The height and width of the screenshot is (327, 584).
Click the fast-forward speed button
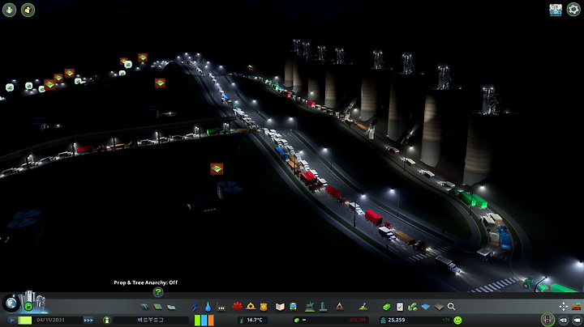click(88, 320)
